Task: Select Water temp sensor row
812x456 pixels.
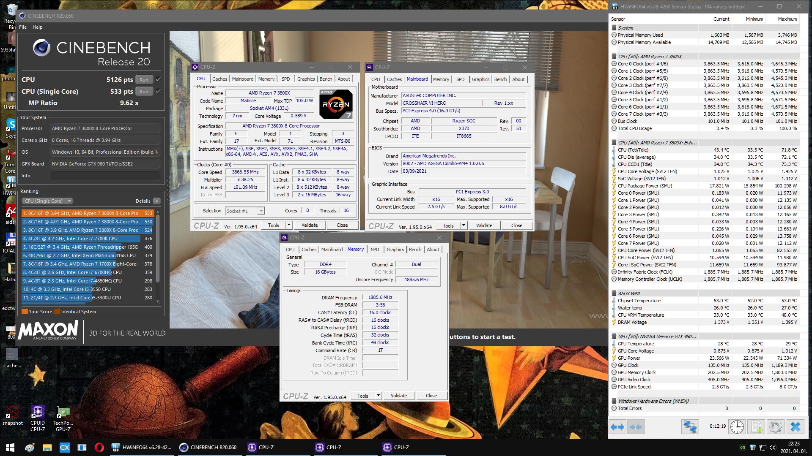Action: [704, 308]
